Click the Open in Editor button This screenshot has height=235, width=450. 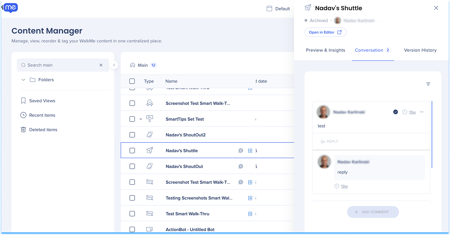tap(325, 32)
